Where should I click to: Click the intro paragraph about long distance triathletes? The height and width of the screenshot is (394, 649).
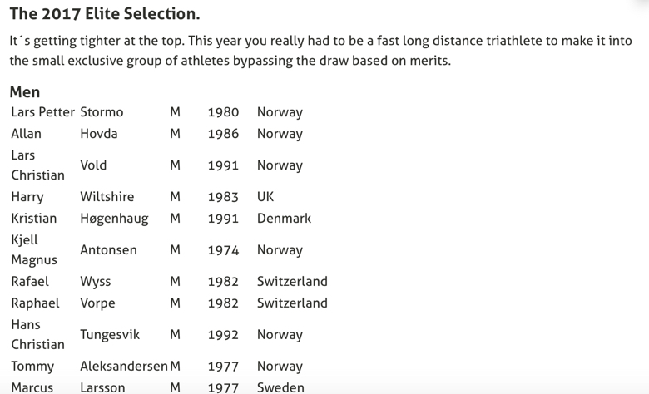point(320,50)
